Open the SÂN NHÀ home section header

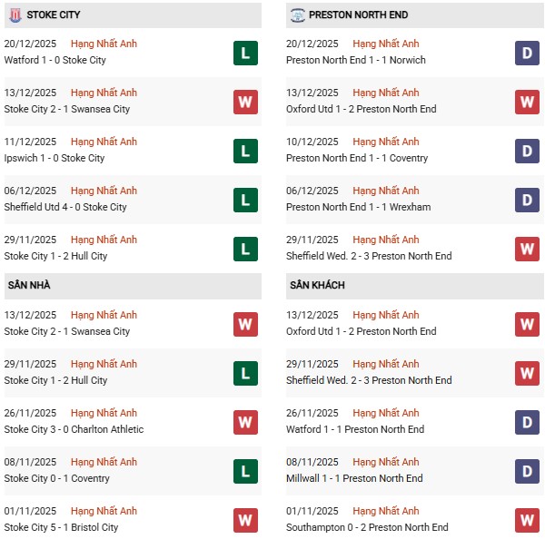[29, 285]
